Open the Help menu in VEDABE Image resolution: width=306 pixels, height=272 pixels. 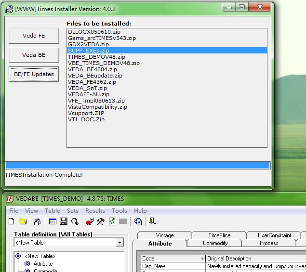click(x=140, y=211)
